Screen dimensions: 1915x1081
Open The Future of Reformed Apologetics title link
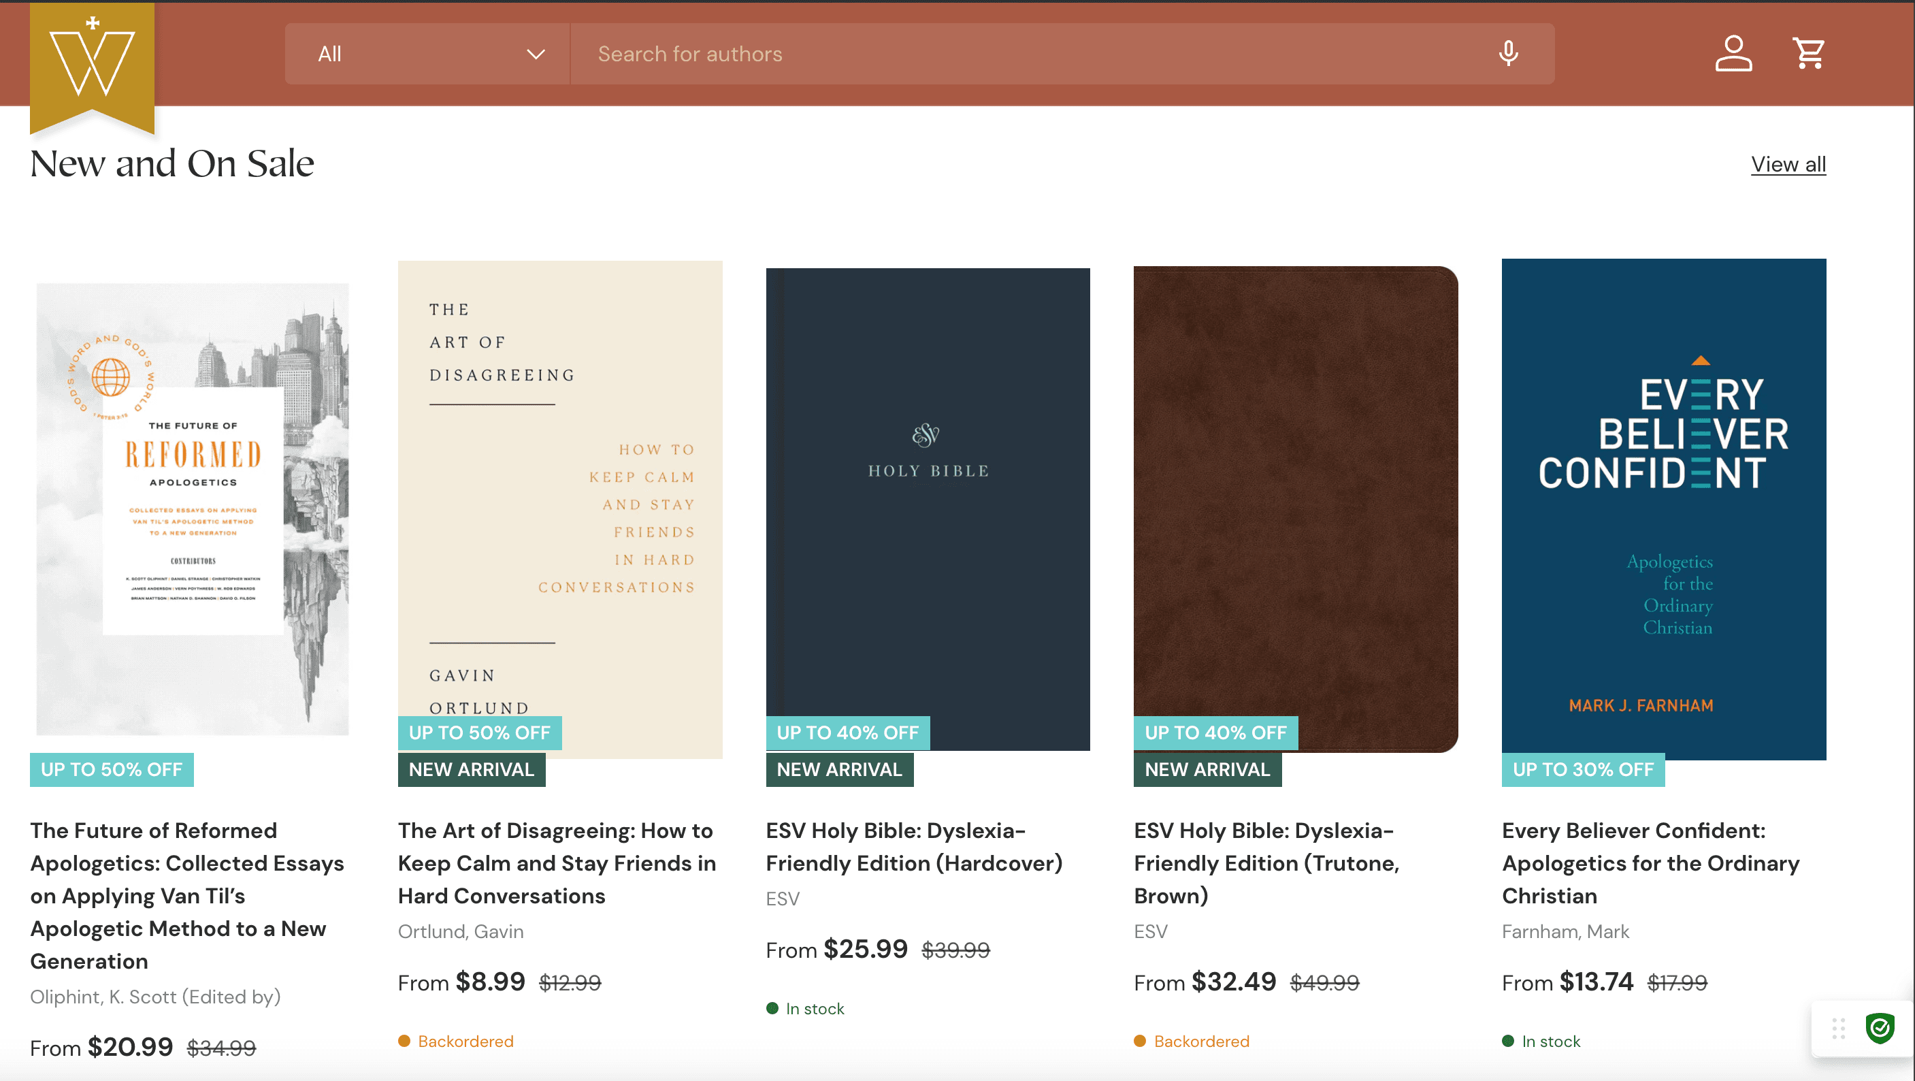point(187,896)
